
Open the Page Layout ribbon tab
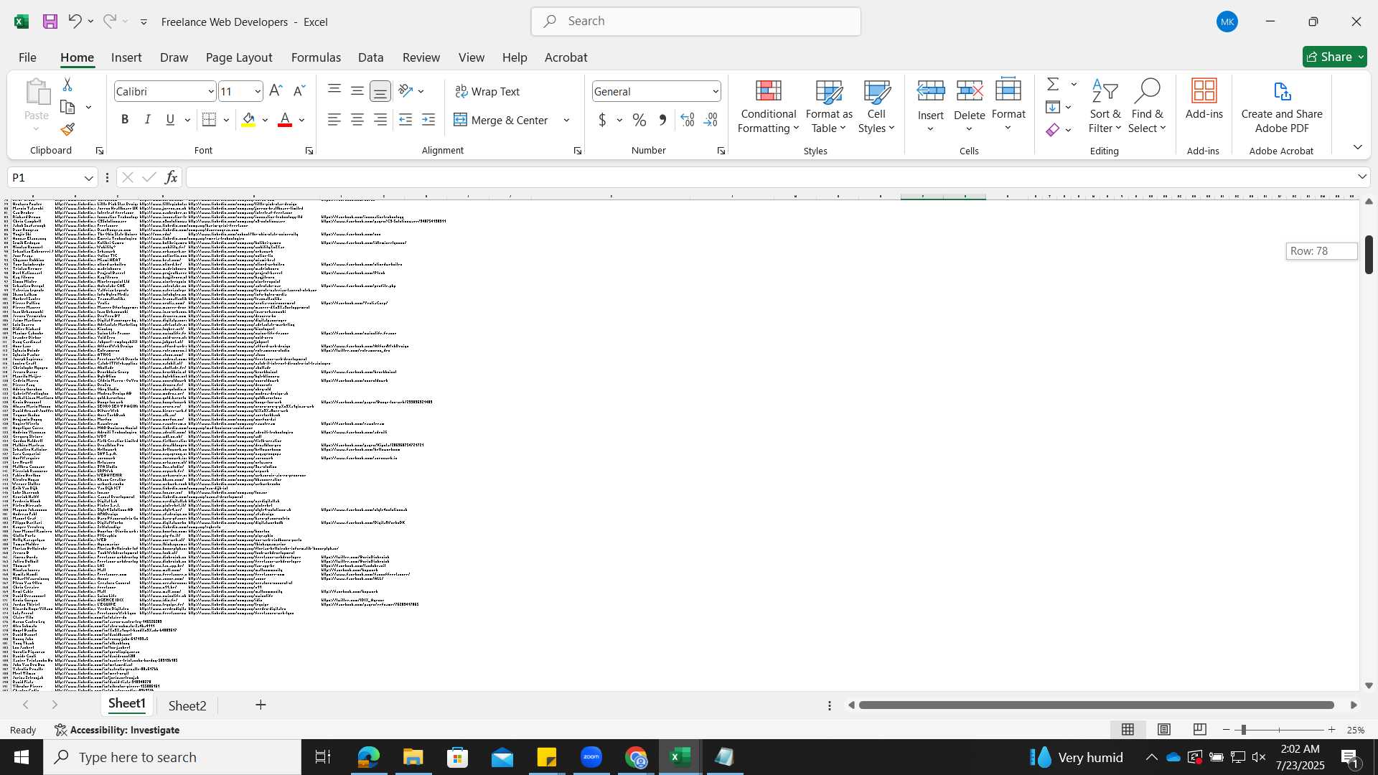(239, 57)
